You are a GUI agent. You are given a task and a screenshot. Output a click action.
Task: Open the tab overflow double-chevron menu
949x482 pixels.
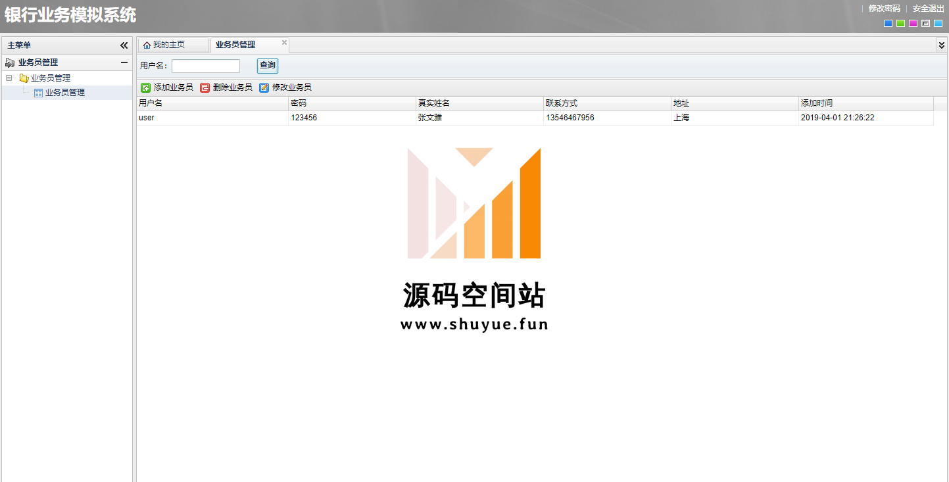[x=941, y=45]
